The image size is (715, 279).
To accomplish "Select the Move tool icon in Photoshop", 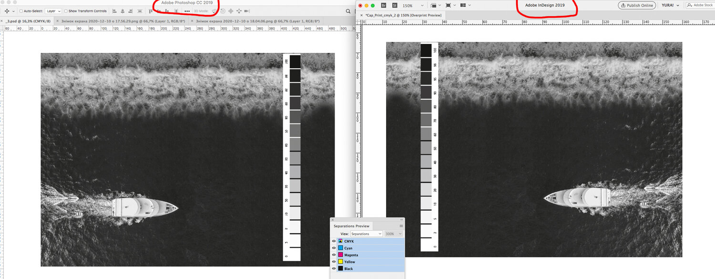I will coord(7,11).
